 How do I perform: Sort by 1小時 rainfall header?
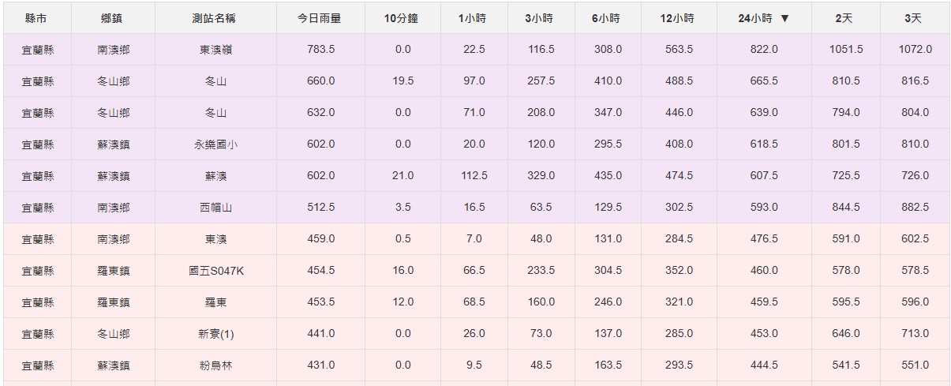pos(474,18)
